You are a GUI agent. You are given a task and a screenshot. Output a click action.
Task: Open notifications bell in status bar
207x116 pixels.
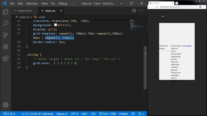point(141,114)
